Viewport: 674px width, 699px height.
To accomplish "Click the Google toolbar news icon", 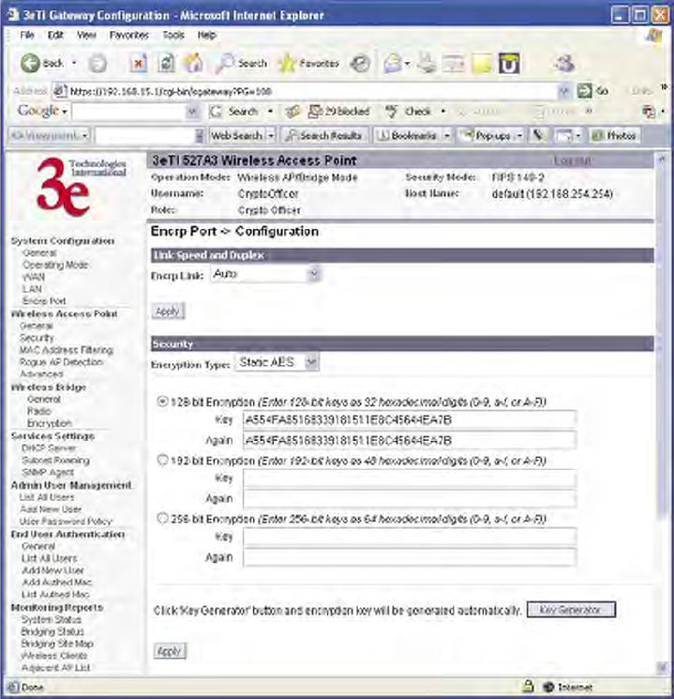I will tap(292, 112).
